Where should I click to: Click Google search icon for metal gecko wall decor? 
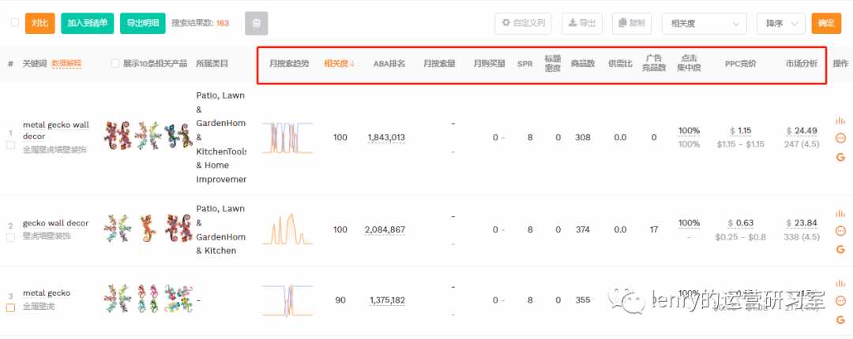840,157
